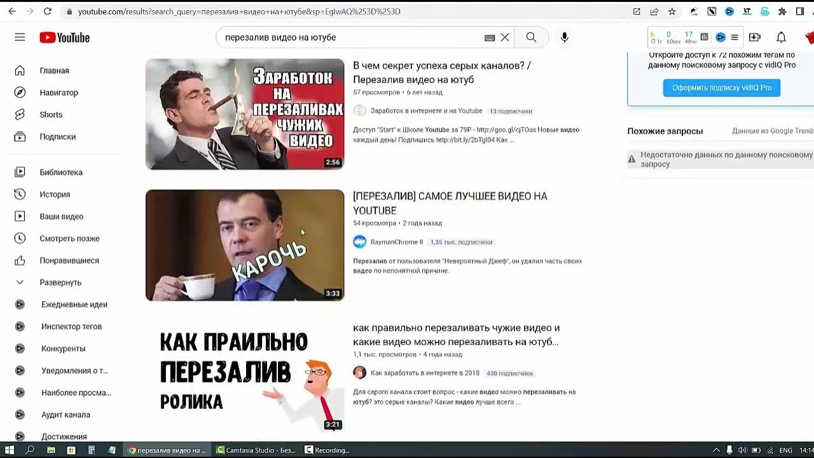Clear the search query with X
Screen dimensions: 814x458
coord(505,38)
